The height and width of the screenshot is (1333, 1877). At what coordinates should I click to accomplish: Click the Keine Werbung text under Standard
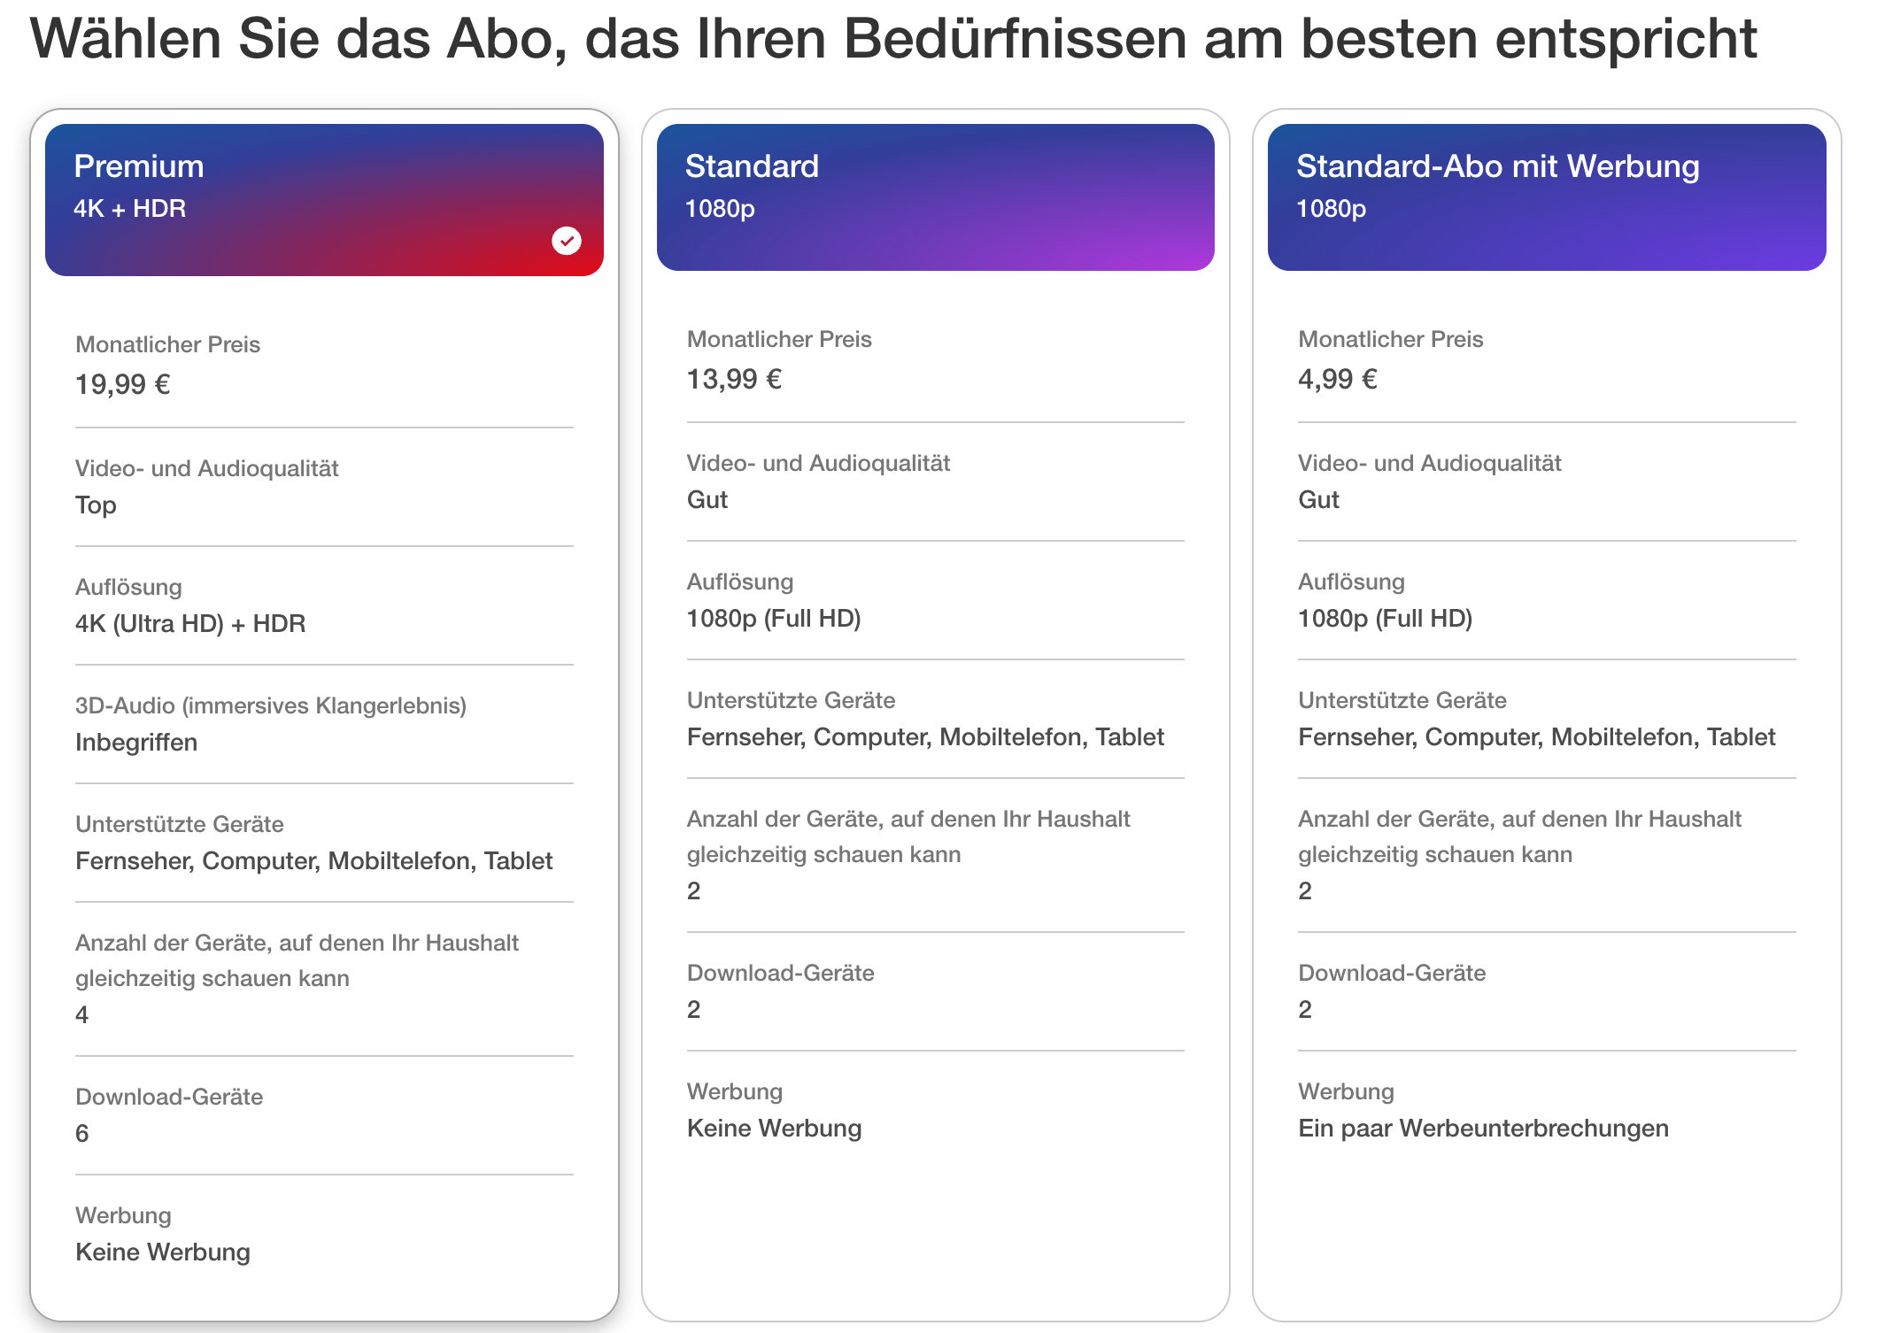[773, 1128]
